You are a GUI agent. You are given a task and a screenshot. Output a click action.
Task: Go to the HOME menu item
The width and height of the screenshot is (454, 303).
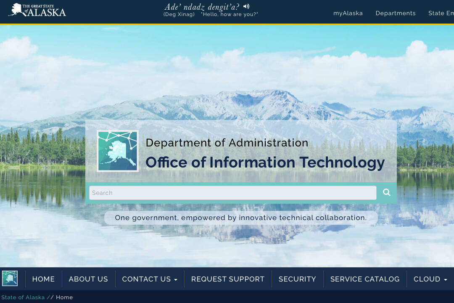click(x=43, y=279)
